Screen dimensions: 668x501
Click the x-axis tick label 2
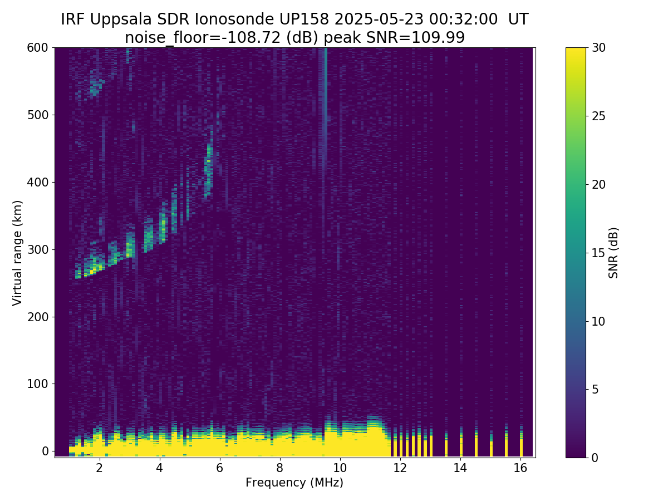pyautogui.click(x=99, y=468)
